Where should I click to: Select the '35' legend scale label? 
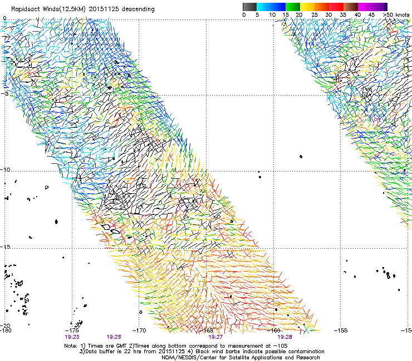pyautogui.click(x=343, y=15)
